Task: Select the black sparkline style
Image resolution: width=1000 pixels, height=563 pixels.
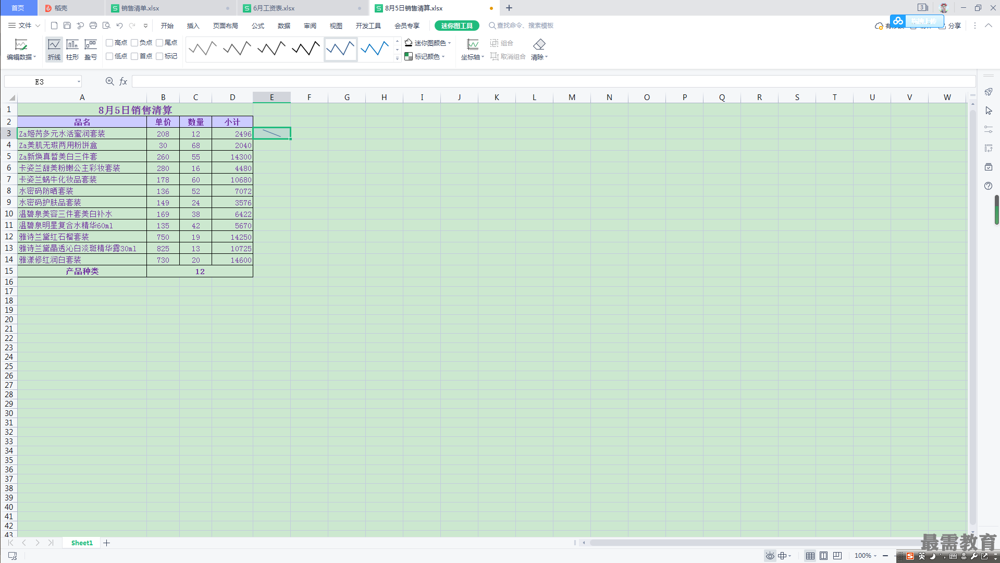Action: pyautogui.click(x=306, y=49)
